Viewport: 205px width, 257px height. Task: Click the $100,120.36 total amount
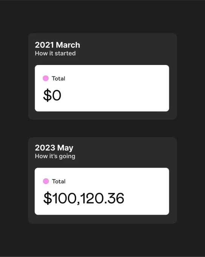coord(83,198)
